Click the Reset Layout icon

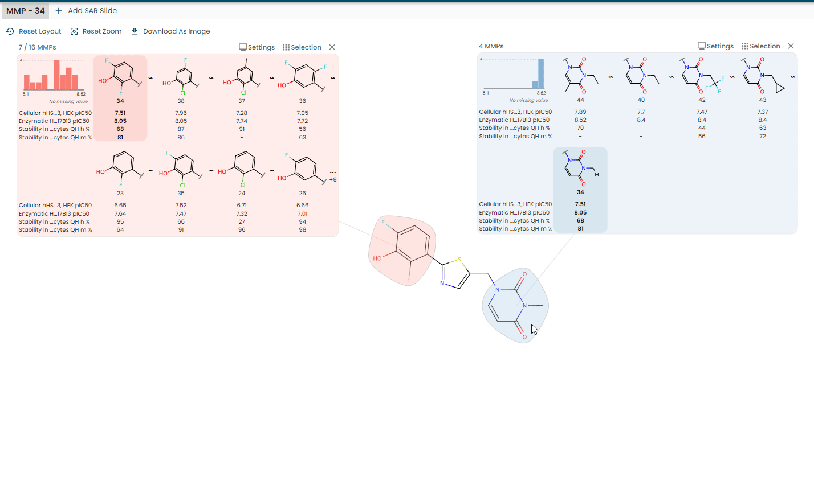click(10, 31)
